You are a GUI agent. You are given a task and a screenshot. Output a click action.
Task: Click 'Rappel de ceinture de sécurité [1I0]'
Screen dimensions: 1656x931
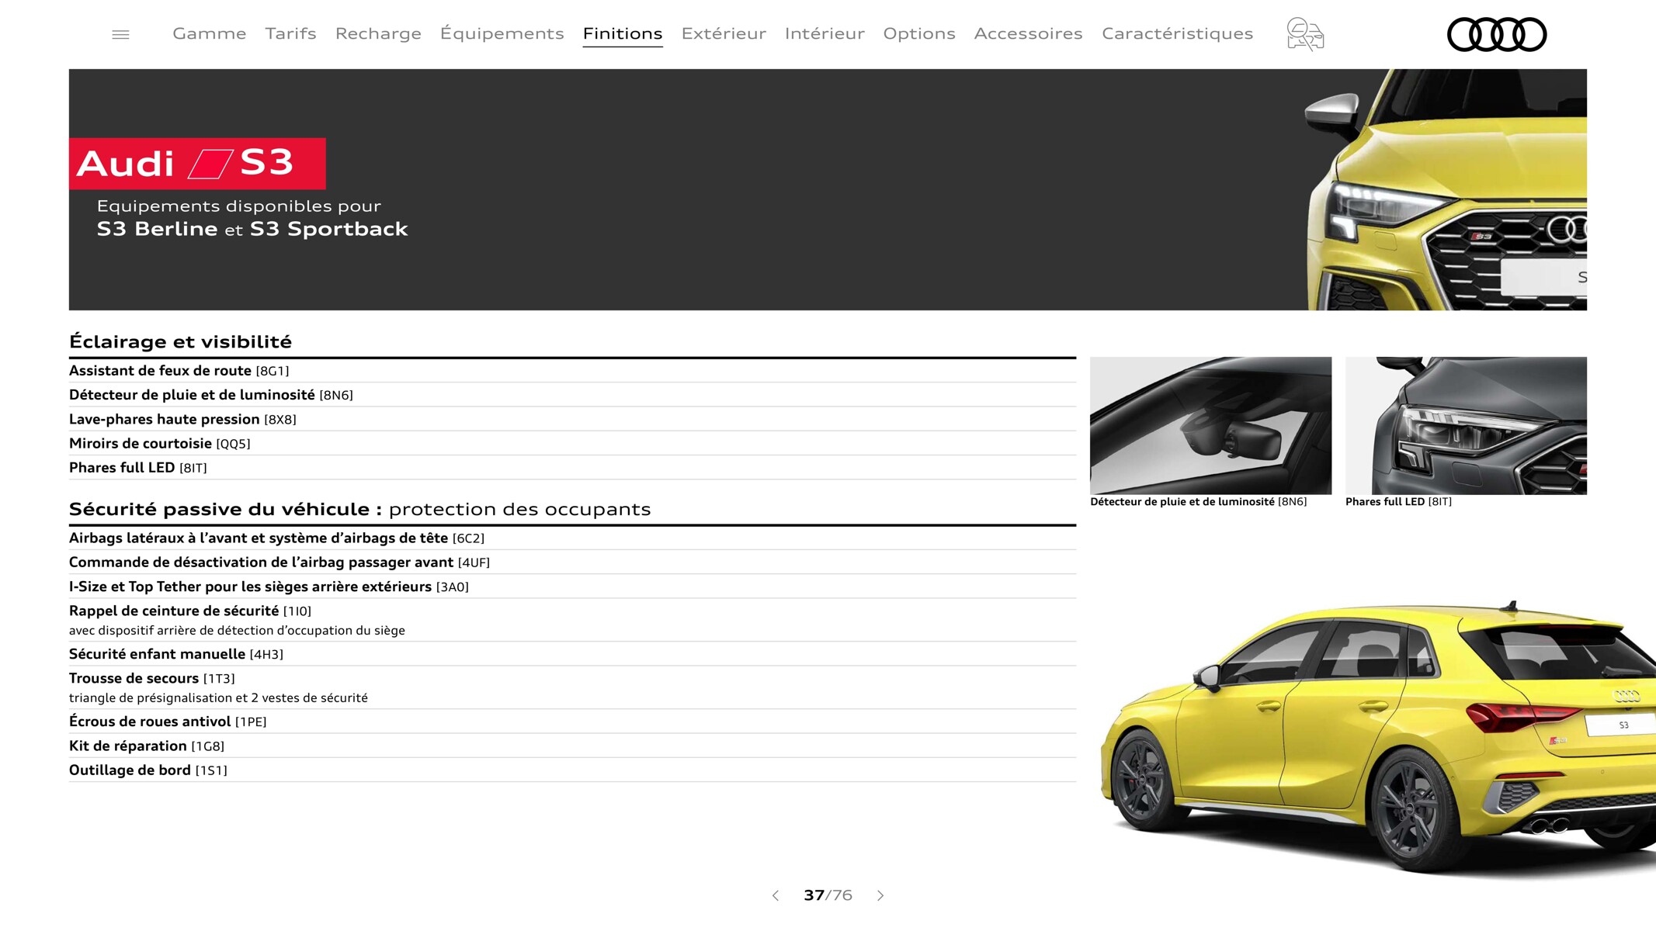[190, 611]
